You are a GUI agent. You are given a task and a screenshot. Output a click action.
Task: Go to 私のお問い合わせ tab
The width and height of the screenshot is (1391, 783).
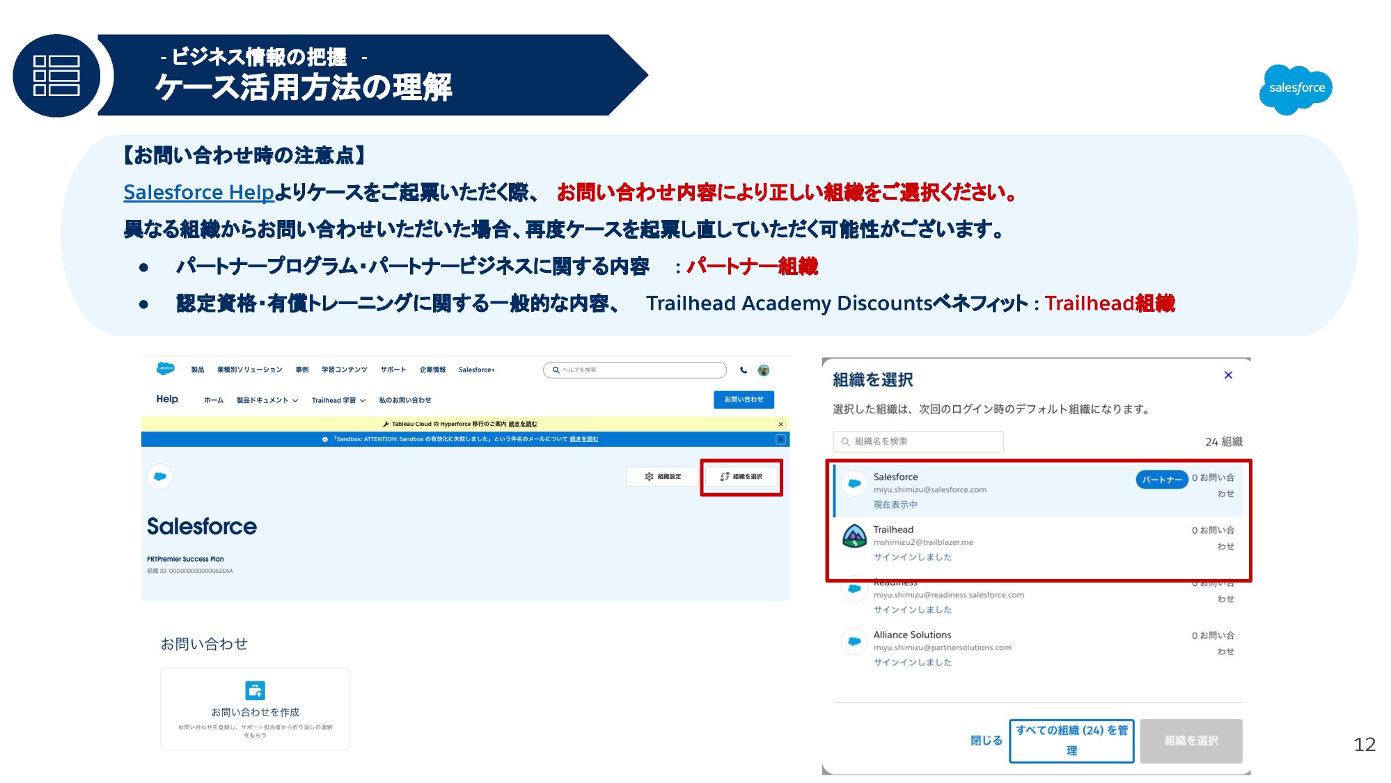[x=404, y=400]
